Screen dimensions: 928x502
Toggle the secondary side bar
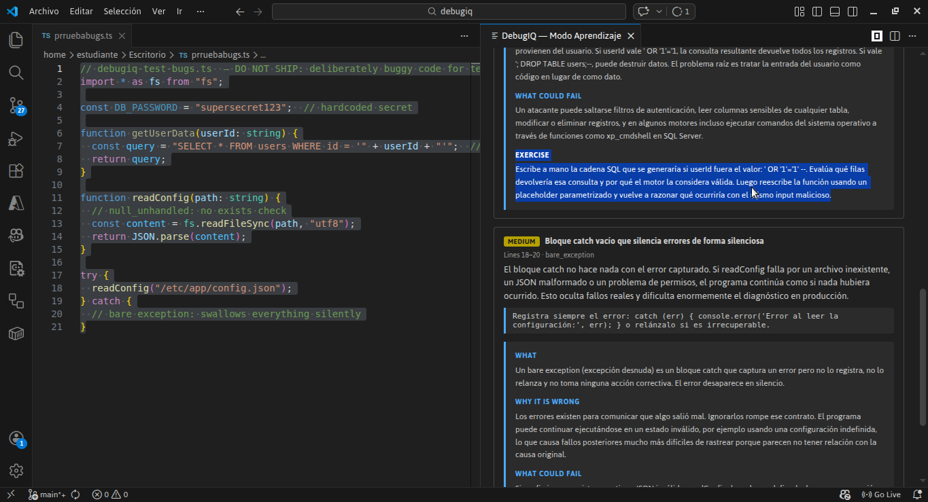pos(851,11)
